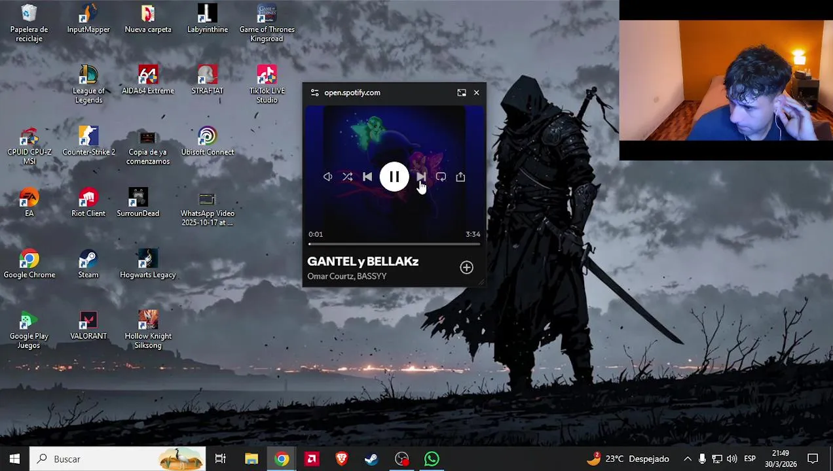Select Google Play Juegos icon
The height and width of the screenshot is (471, 833).
[29, 330]
